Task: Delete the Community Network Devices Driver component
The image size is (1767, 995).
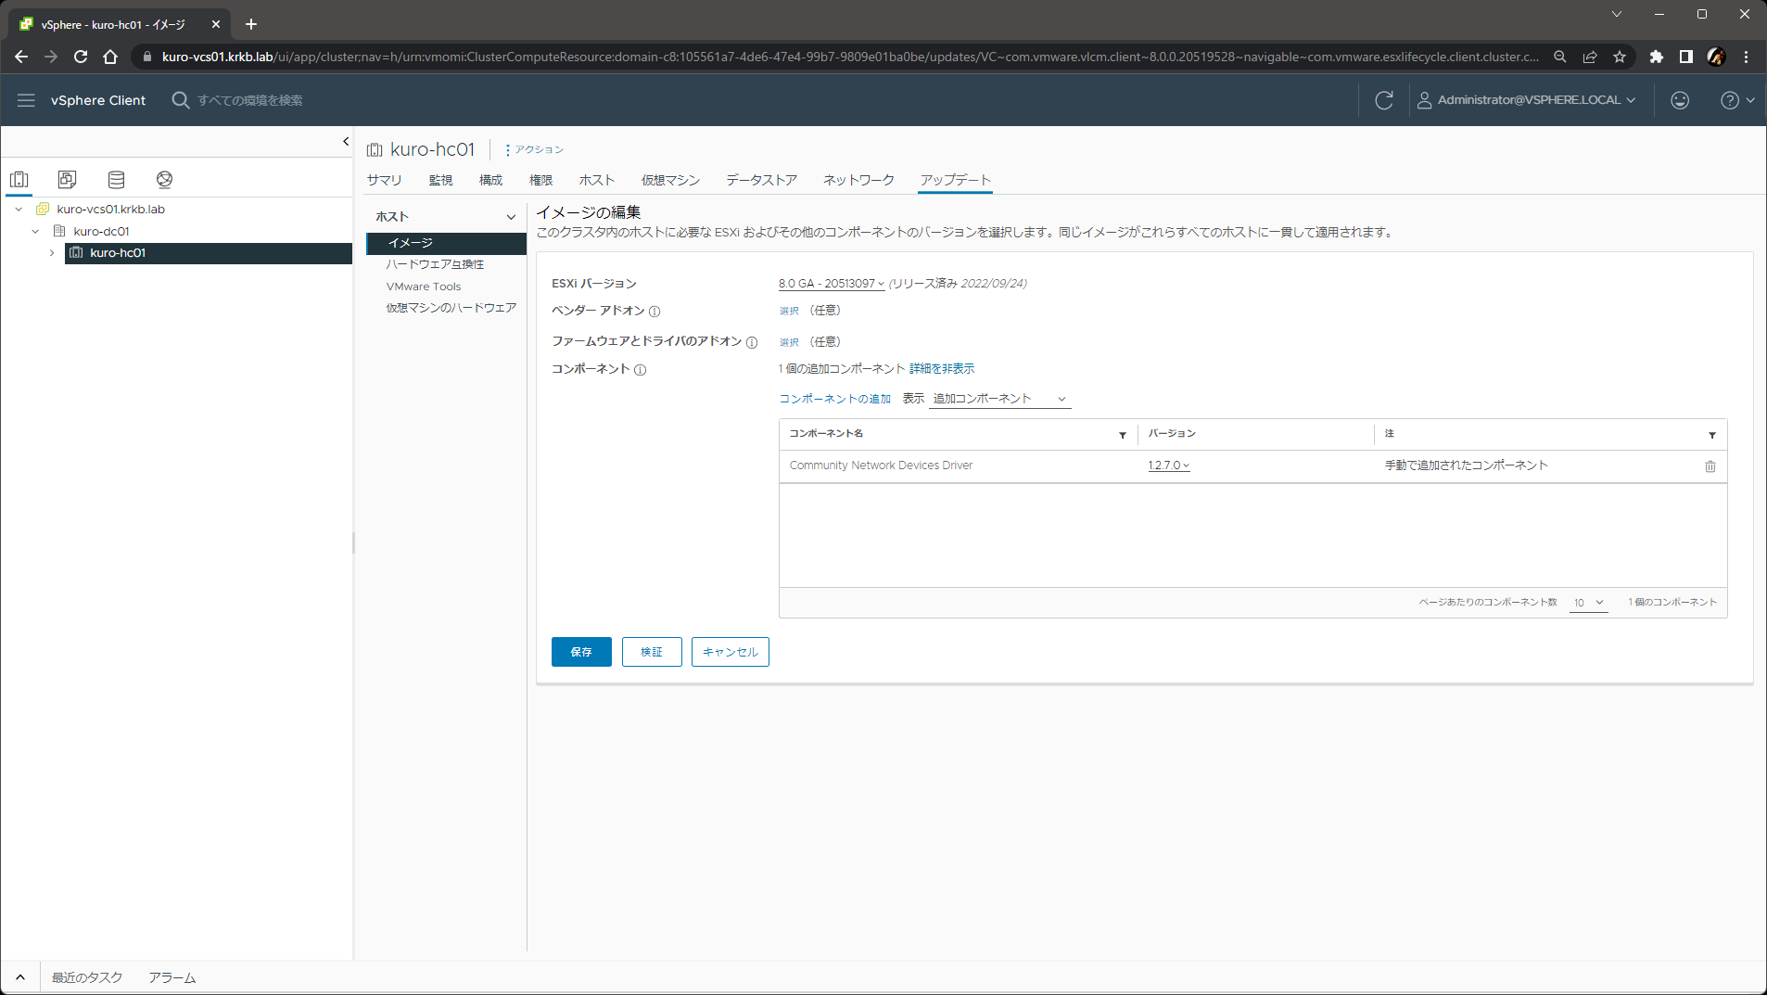Action: pyautogui.click(x=1710, y=466)
